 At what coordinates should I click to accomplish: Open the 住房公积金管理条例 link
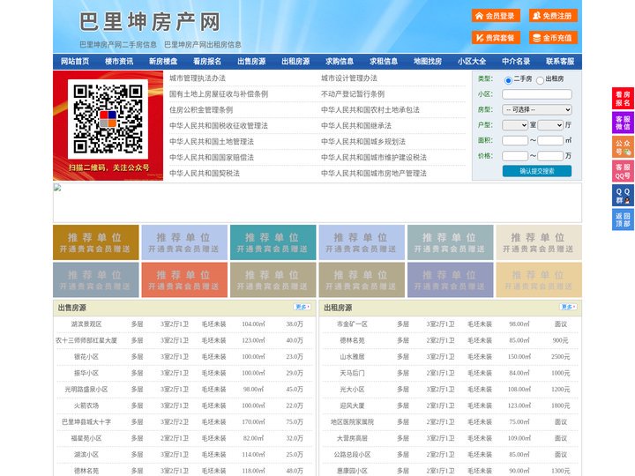201,109
